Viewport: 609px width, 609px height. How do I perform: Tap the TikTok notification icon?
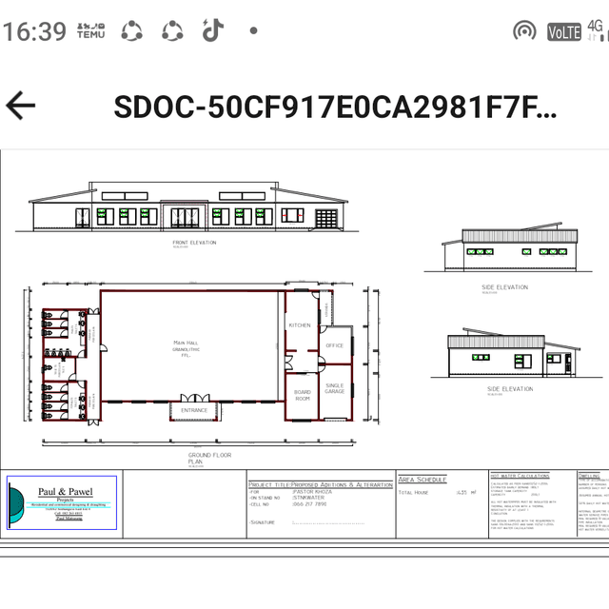click(212, 30)
